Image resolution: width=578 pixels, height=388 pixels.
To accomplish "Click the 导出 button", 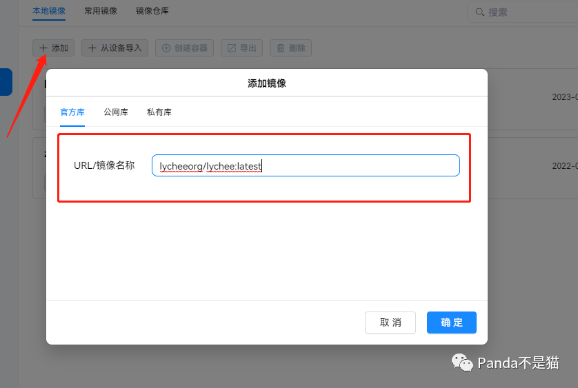I will click(x=241, y=48).
